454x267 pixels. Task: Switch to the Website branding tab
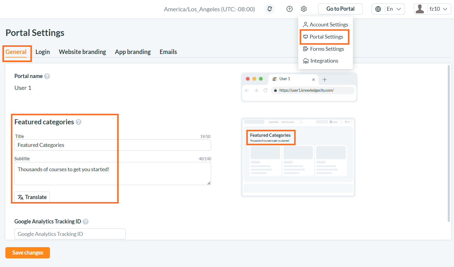tap(82, 52)
